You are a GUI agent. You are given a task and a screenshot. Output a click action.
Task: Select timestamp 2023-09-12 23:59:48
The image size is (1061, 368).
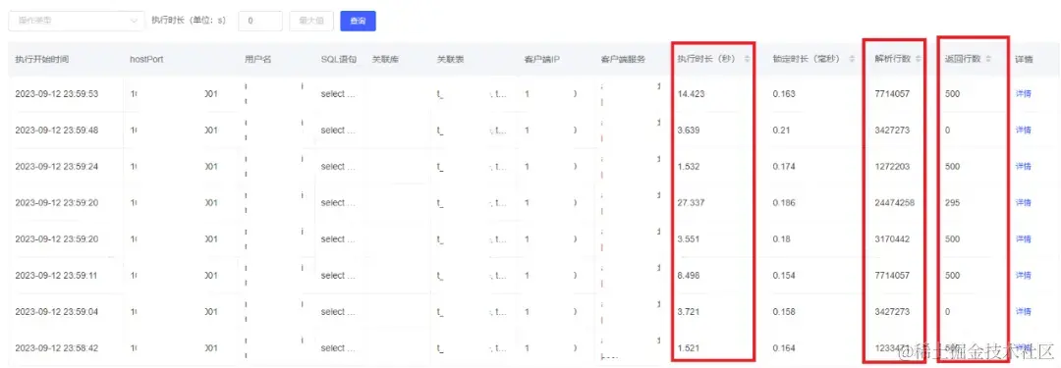(x=57, y=130)
